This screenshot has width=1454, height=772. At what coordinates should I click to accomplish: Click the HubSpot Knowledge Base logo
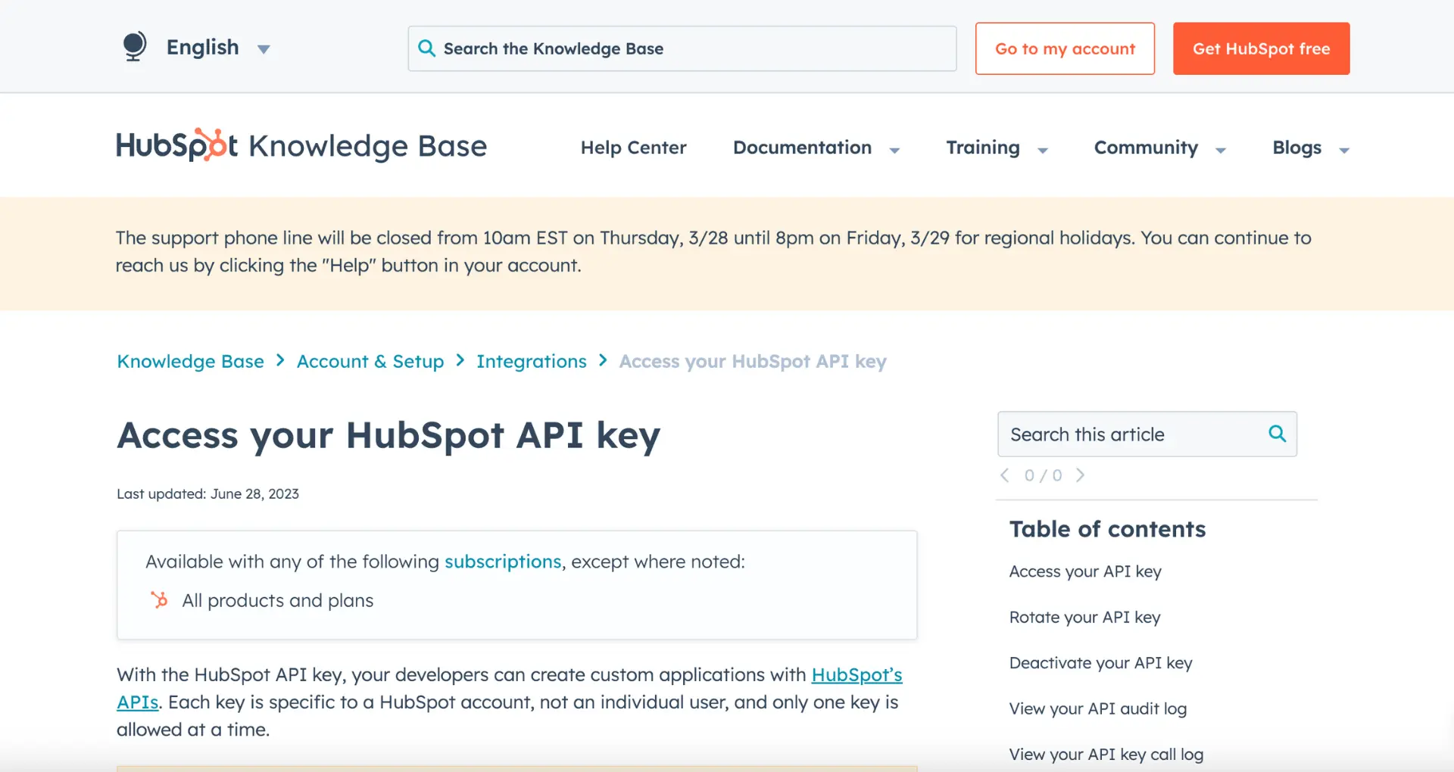click(301, 145)
